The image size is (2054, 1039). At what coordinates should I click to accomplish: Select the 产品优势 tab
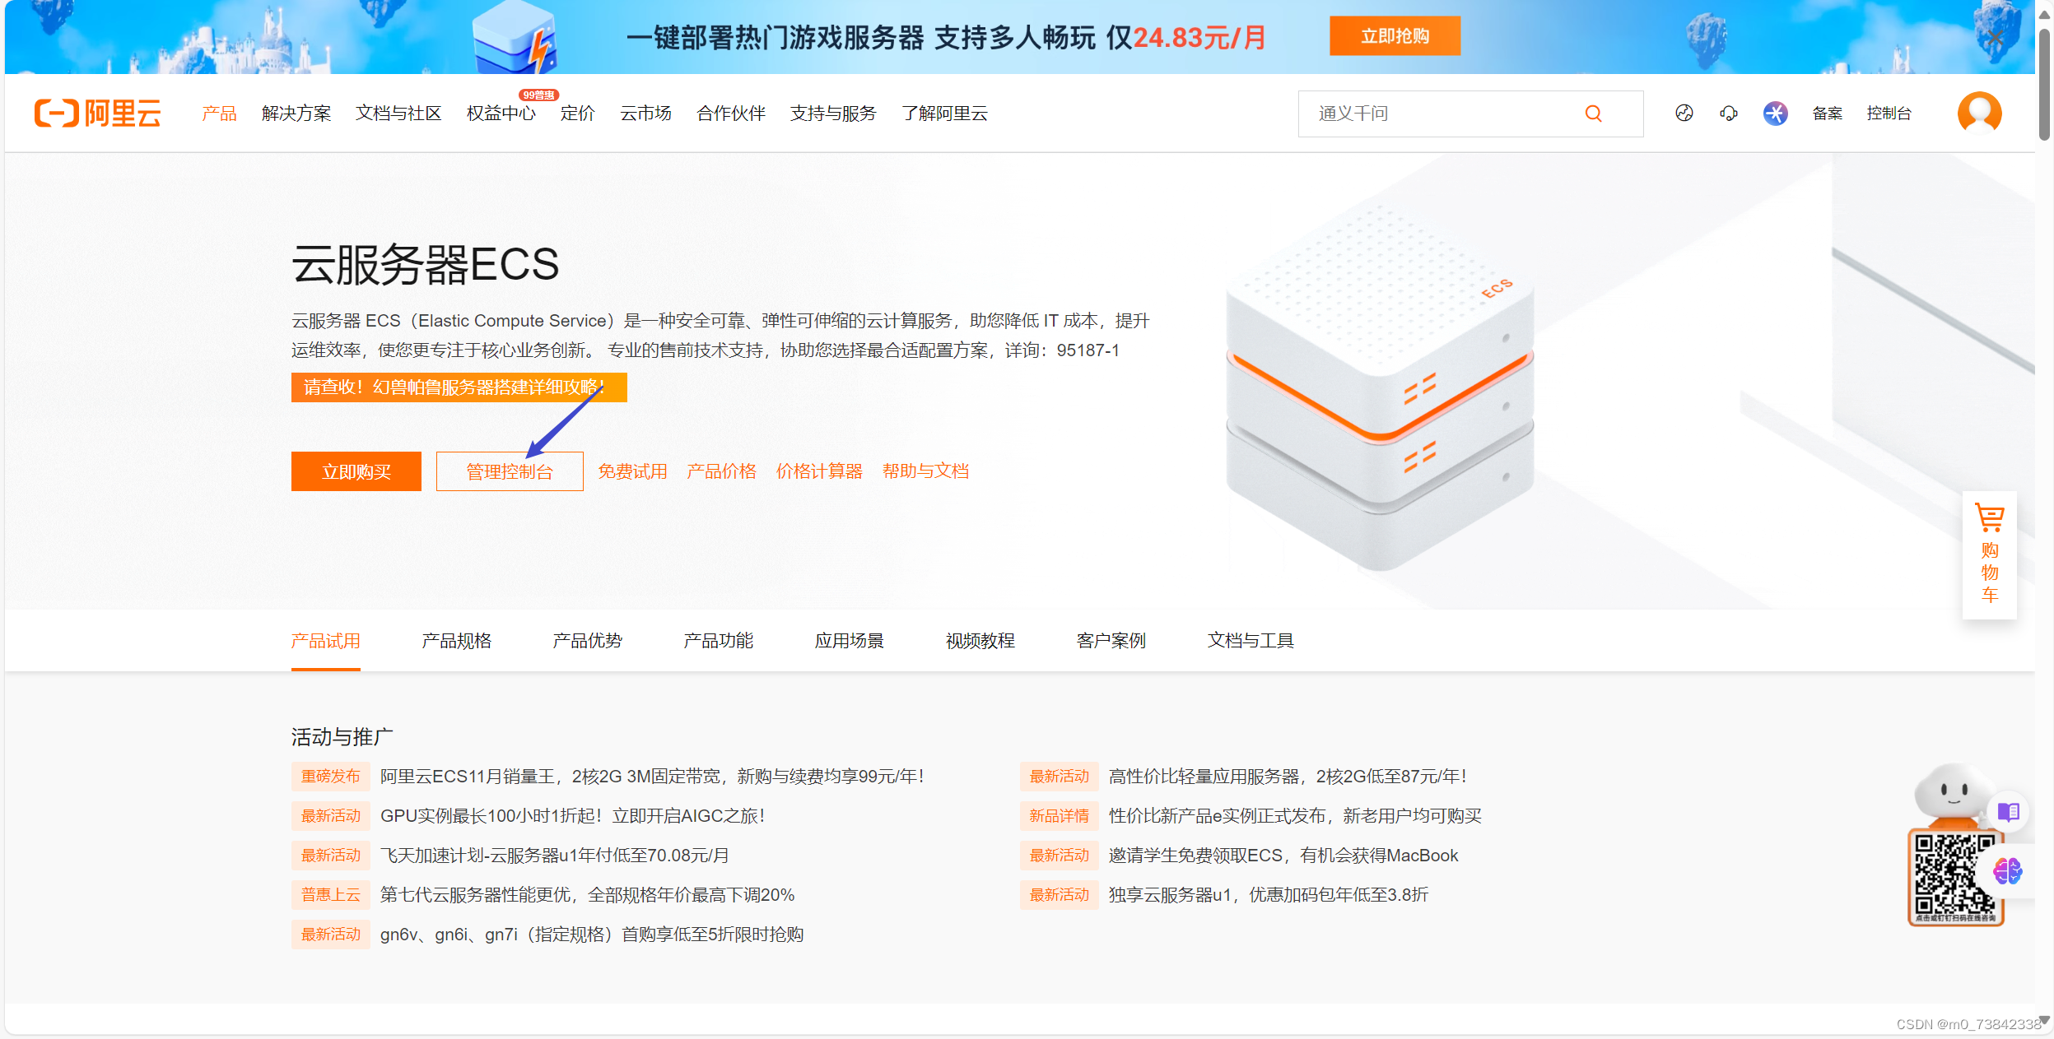587,641
